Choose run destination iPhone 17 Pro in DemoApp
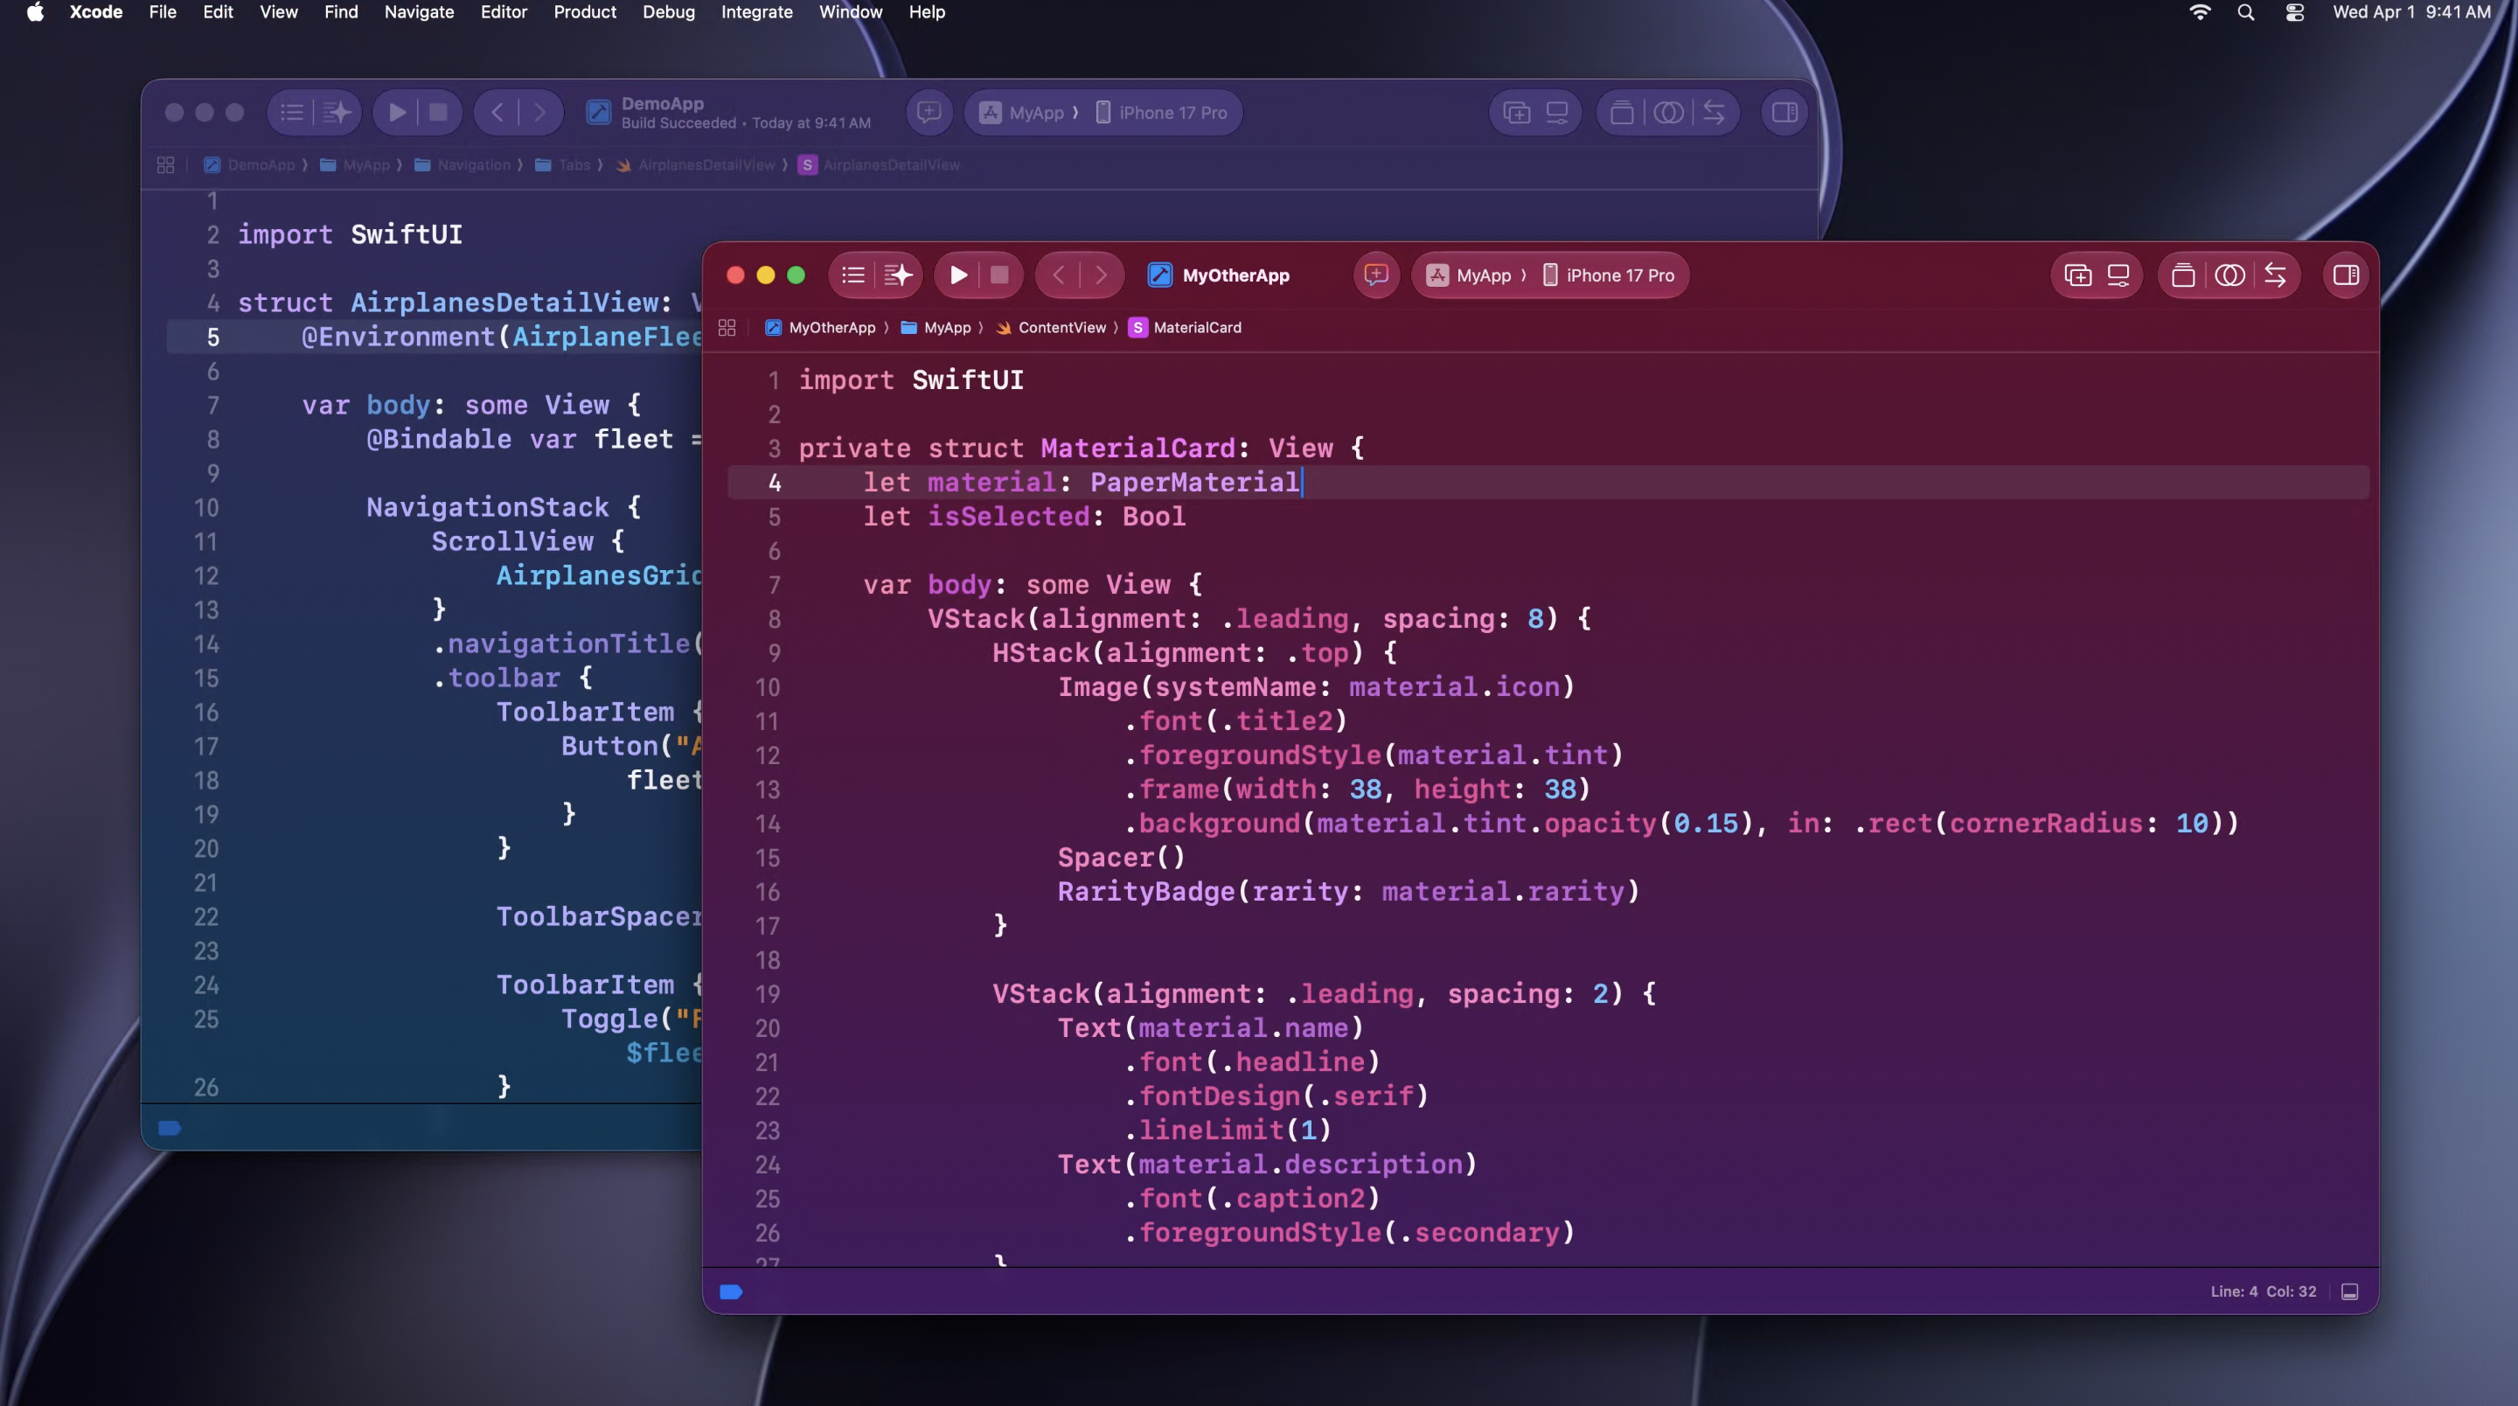 point(1160,113)
